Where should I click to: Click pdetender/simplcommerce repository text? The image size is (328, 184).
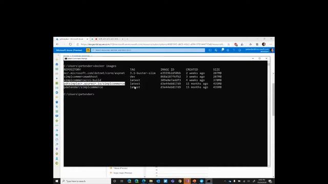coord(83,87)
